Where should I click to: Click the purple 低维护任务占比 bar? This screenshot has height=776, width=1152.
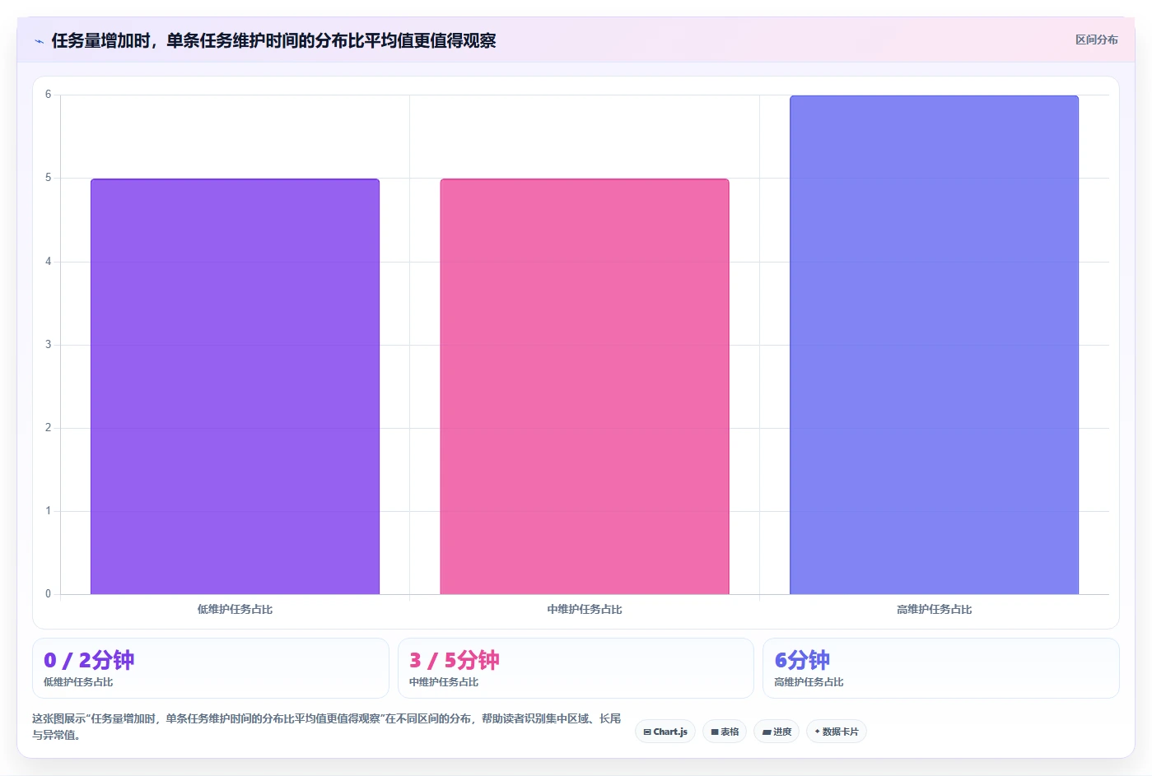(235, 386)
